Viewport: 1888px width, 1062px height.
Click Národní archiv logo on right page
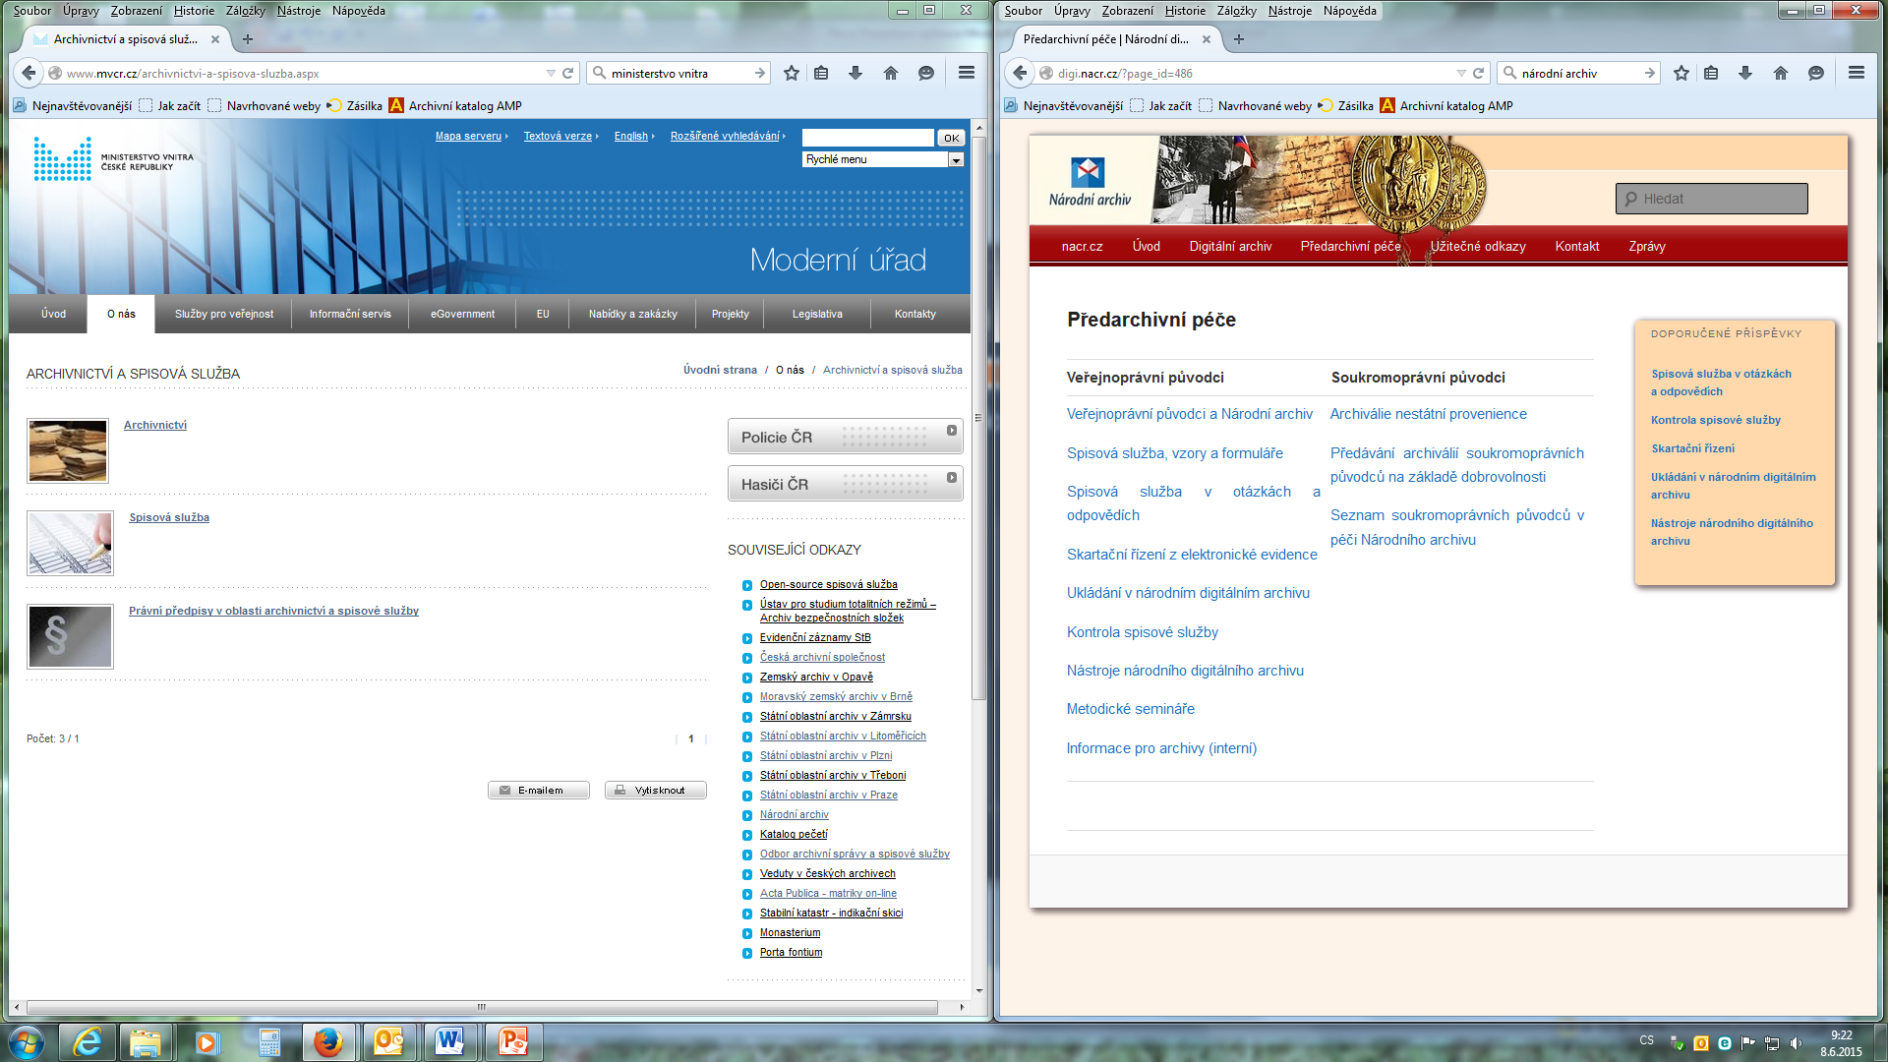coord(1090,181)
